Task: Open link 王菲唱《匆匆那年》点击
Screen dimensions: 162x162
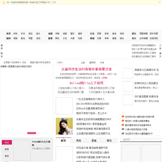Action: (15, 63)
